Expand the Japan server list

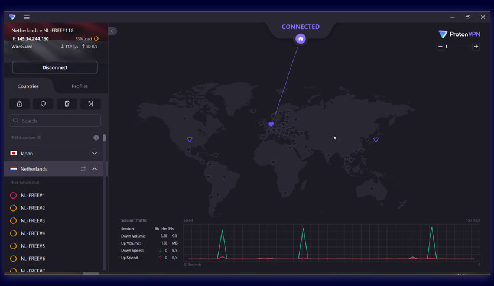point(94,154)
